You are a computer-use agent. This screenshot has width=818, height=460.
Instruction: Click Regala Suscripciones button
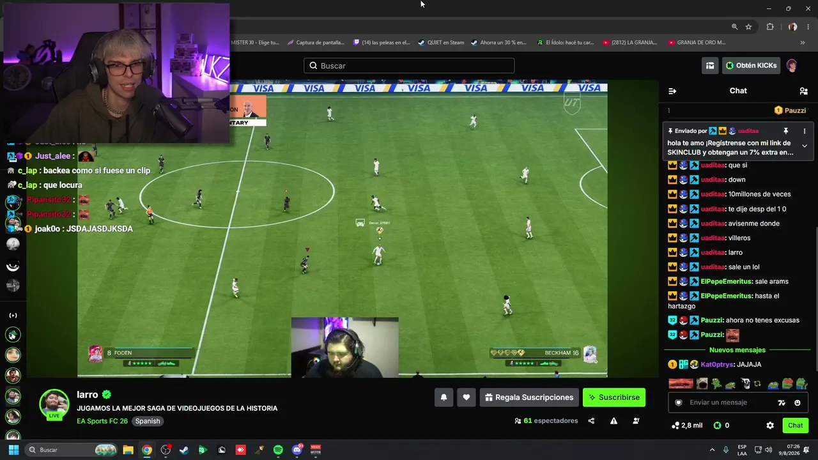529,397
